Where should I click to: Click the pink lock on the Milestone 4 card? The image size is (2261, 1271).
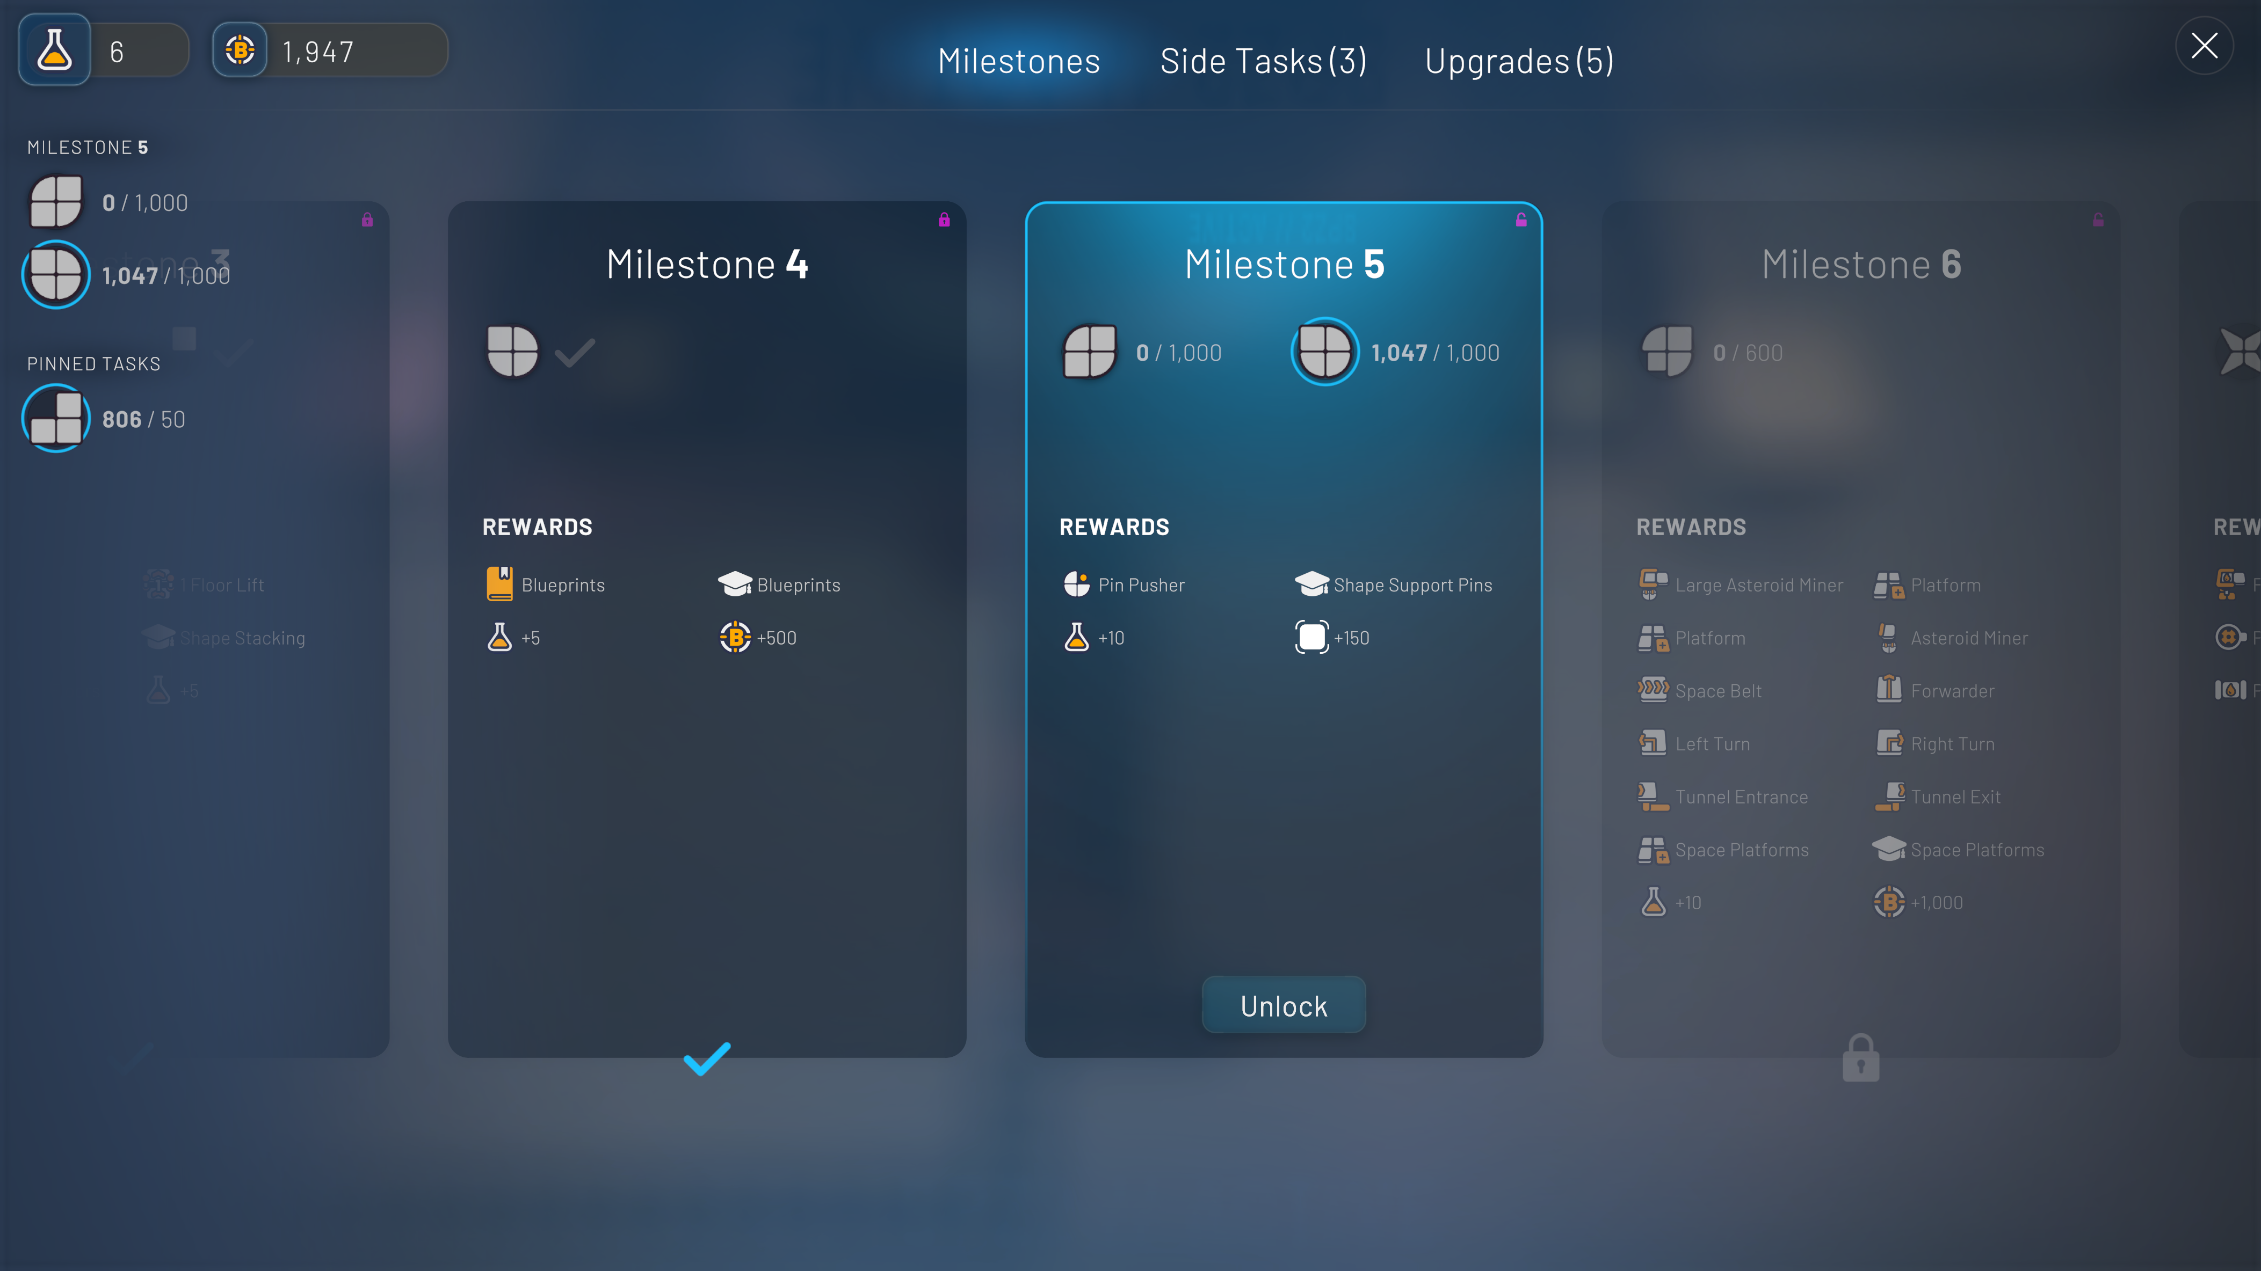click(945, 220)
